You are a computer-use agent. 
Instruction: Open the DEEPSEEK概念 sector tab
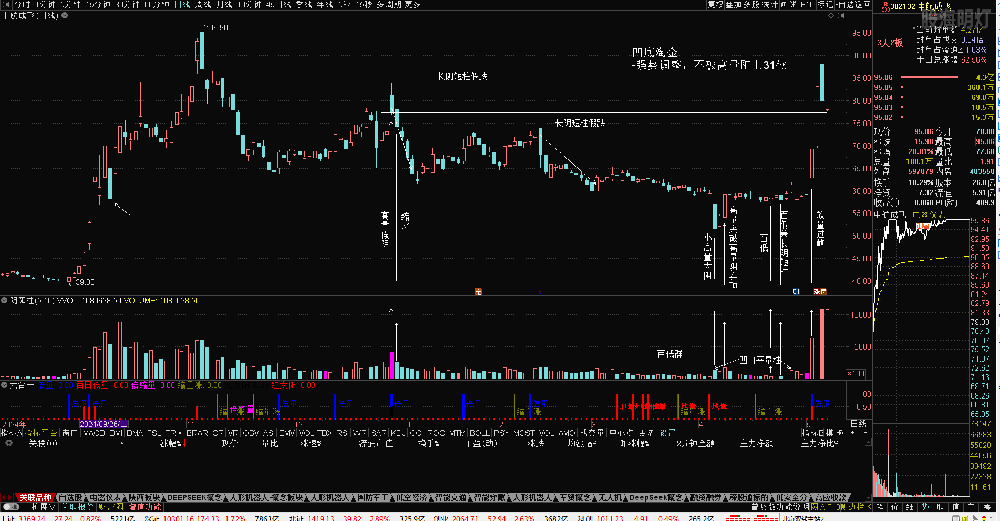[x=195, y=497]
